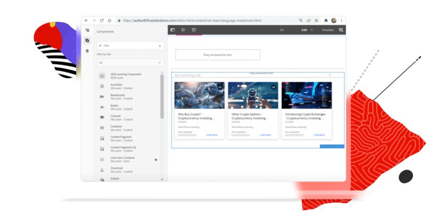
Task: Click Other Crypto Options course title
Action: [249, 116]
